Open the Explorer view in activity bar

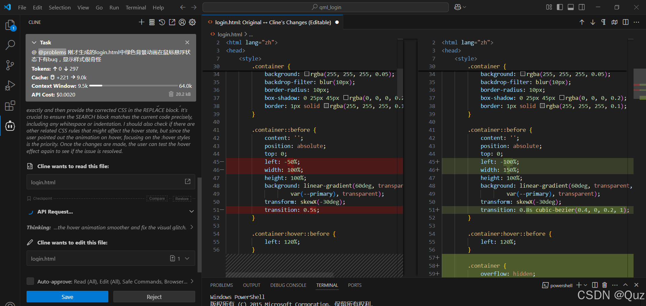10,25
